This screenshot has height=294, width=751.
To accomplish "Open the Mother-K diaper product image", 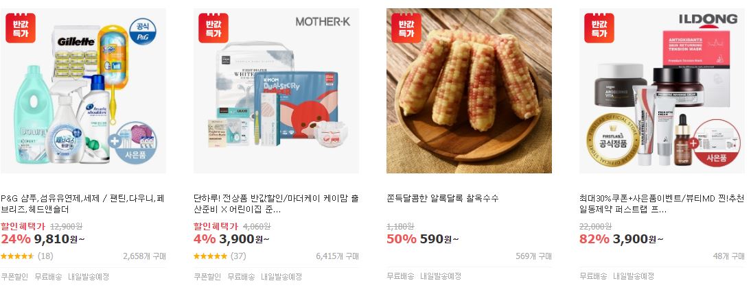I will pyautogui.click(x=277, y=91).
